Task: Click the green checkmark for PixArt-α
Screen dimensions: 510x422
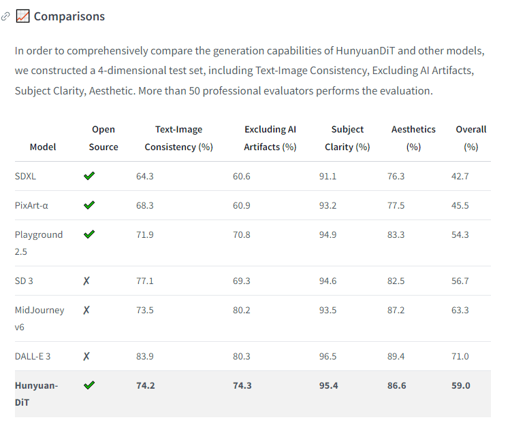Action: pos(89,205)
